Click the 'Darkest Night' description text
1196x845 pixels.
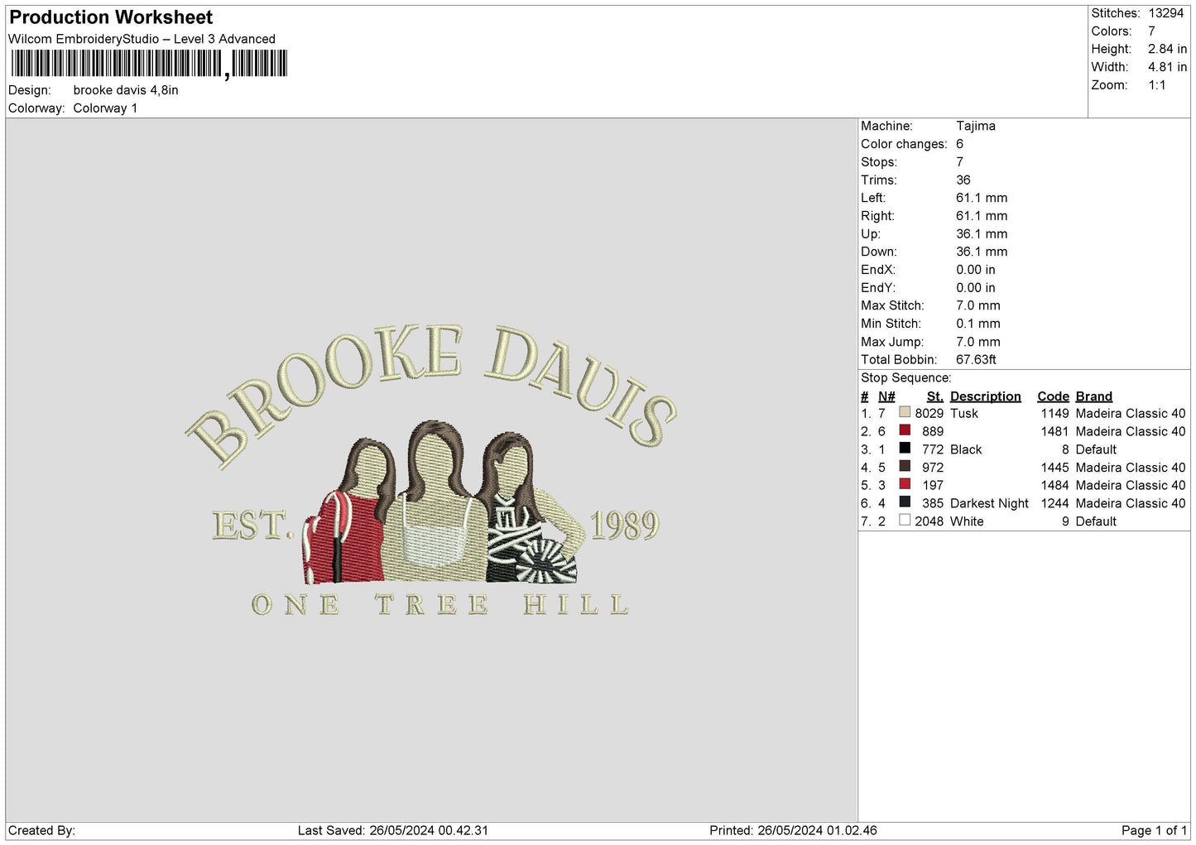coord(989,503)
